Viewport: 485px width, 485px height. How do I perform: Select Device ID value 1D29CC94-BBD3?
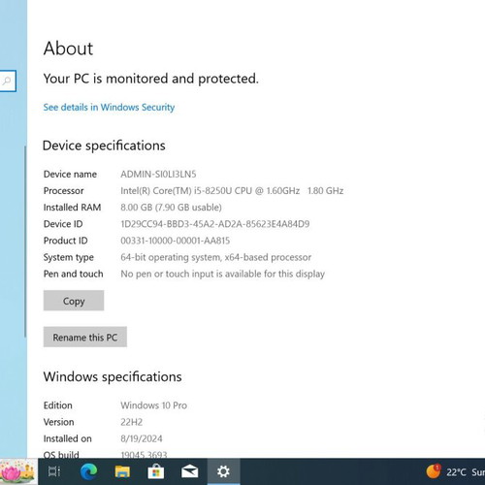coord(215,224)
